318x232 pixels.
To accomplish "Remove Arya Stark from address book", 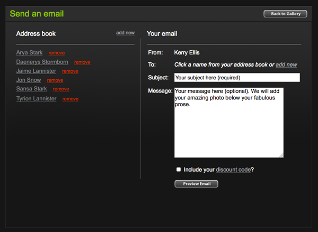I will point(57,53).
